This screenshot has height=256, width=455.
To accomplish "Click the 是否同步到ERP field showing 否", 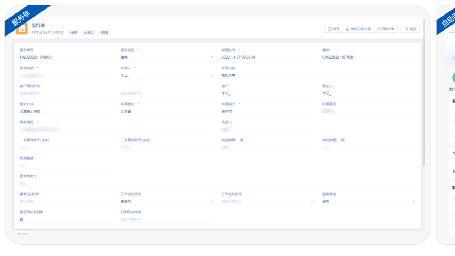I will point(66,219).
